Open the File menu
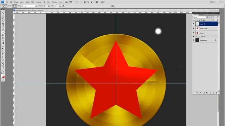Viewport: 225px width, 126px height. (7, 2)
